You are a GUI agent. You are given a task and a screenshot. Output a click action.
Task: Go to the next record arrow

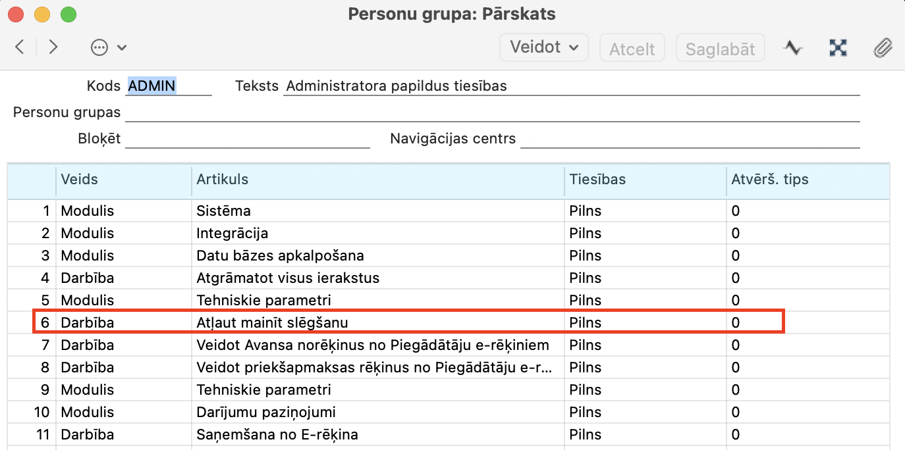[x=54, y=47]
